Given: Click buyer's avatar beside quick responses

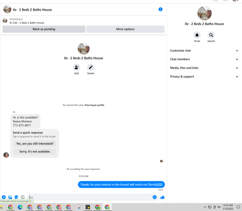Looking at the screenshot, I should pos(6,155).
